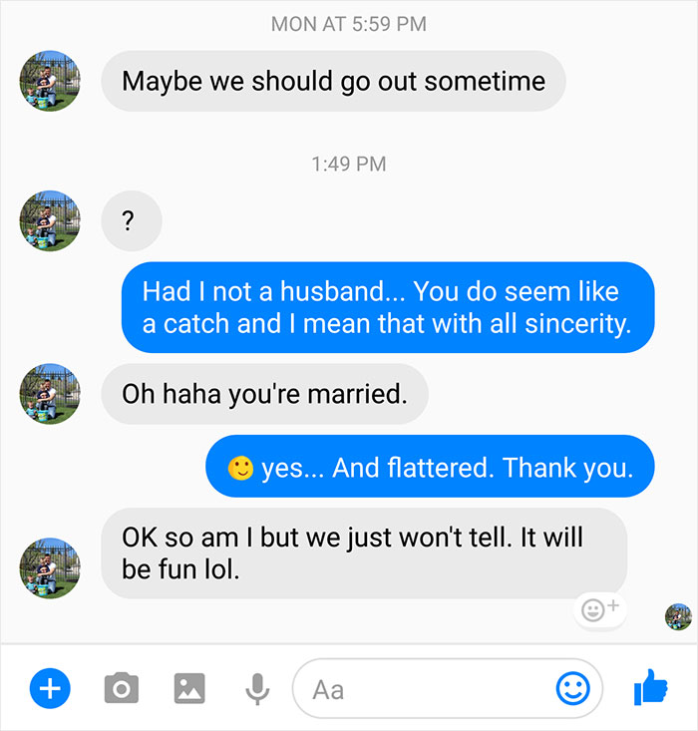The image size is (698, 731).
Task: Tap avatar beside "Oh haha you're married."
Action: (x=50, y=393)
